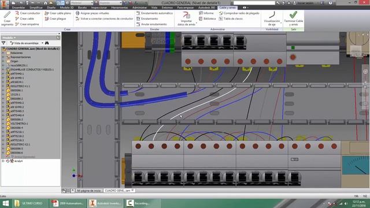Select the Crear cable tool
This screenshot has width=370, height=208.
[25, 18]
